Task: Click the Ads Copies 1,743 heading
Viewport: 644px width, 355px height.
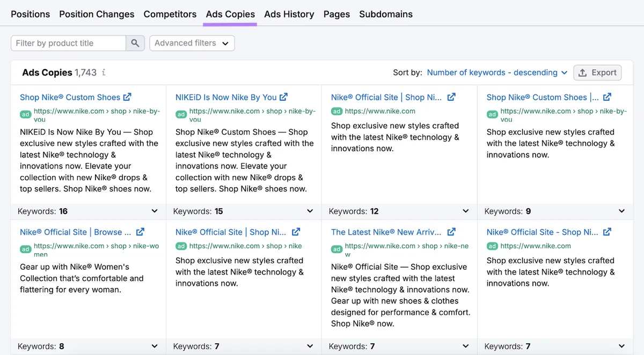Action: (x=59, y=73)
